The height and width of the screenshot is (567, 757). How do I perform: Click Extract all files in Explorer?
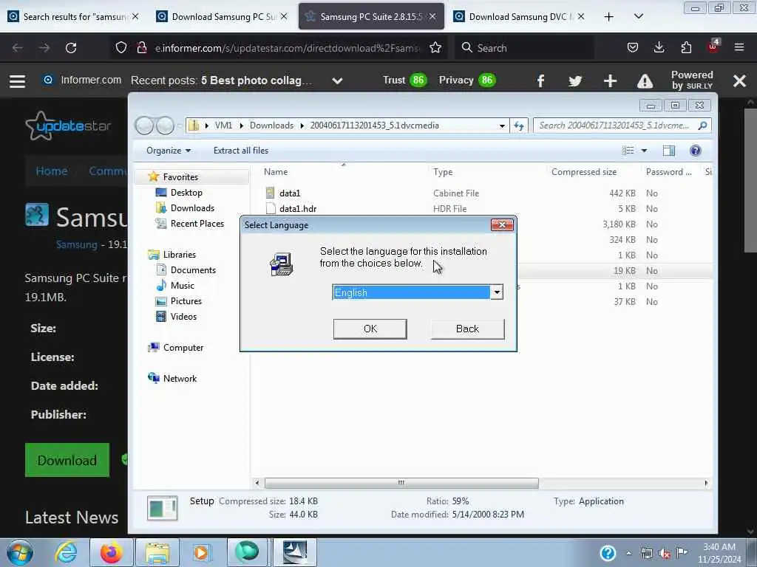tap(241, 151)
